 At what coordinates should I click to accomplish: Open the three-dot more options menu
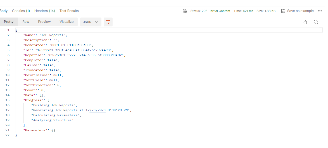(320, 11)
